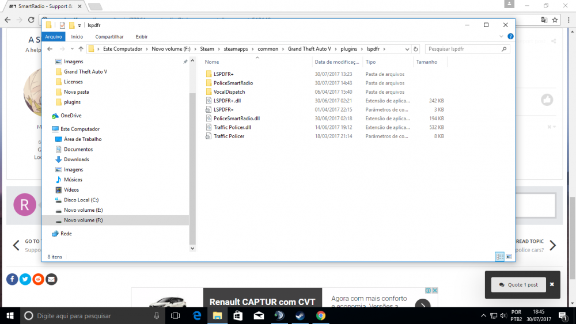Open the pinned Imagens quick-access item
The height and width of the screenshot is (324, 576).
pos(74,62)
